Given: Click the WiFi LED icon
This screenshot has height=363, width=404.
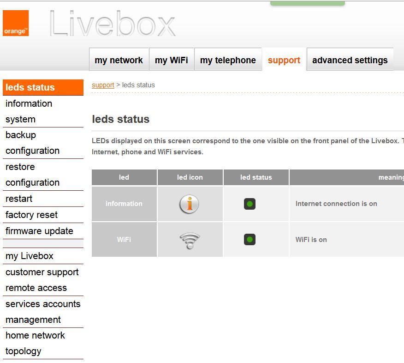Looking at the screenshot, I should 190,241.
